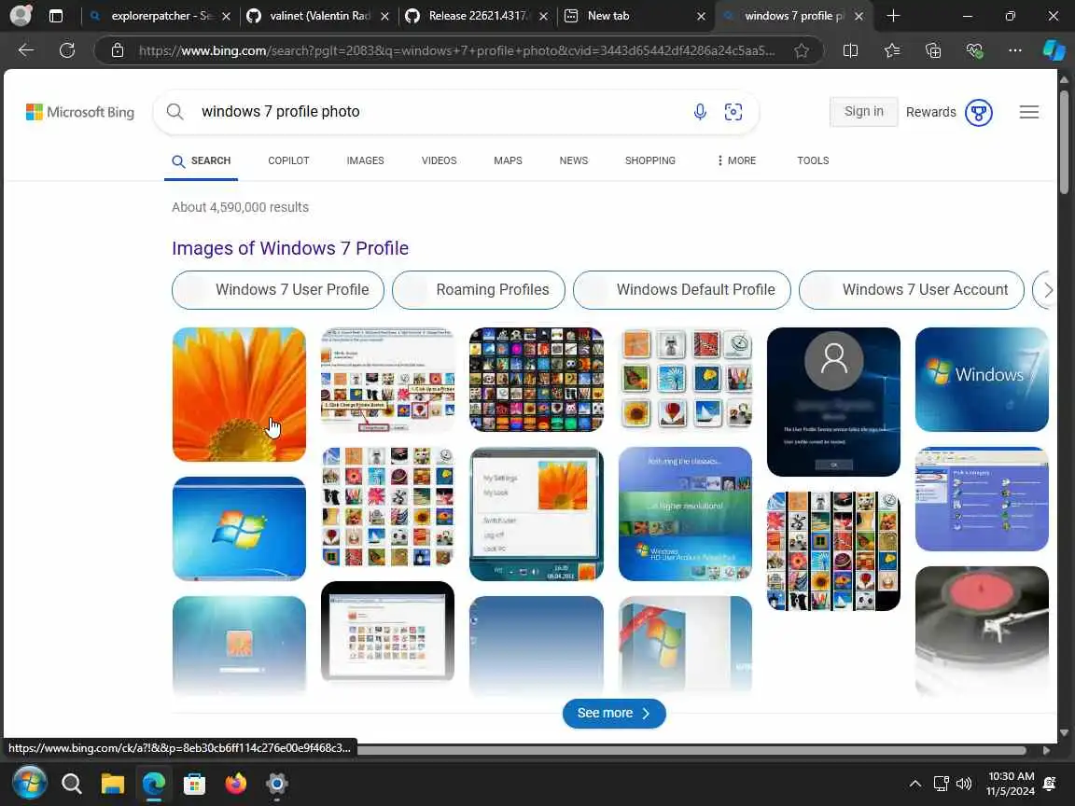Select the MAPS search tab
This screenshot has width=1075, height=806.
click(x=508, y=160)
